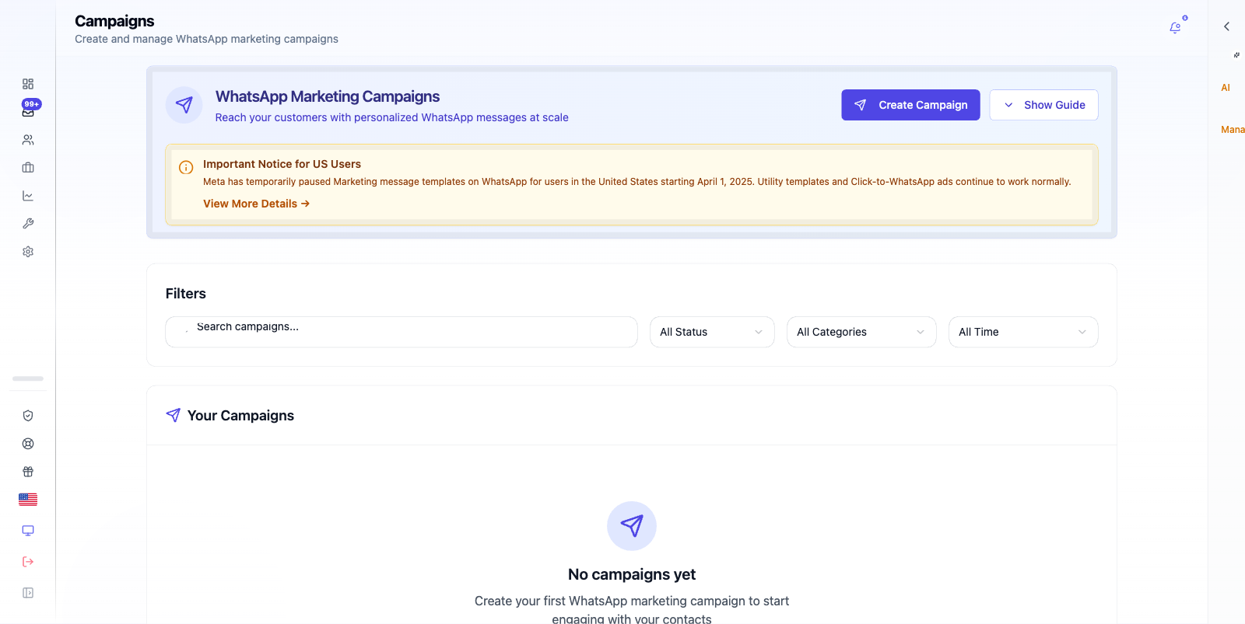Click the paper plane icon beside WhatsApp Marketing Campaigns

184,105
